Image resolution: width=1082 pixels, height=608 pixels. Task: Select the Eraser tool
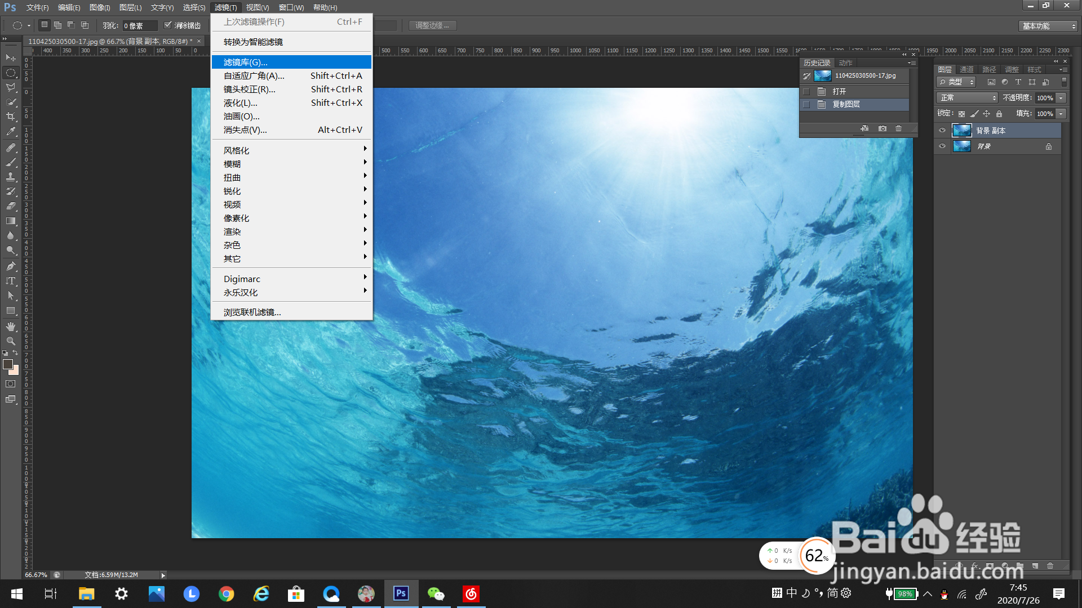pyautogui.click(x=11, y=206)
